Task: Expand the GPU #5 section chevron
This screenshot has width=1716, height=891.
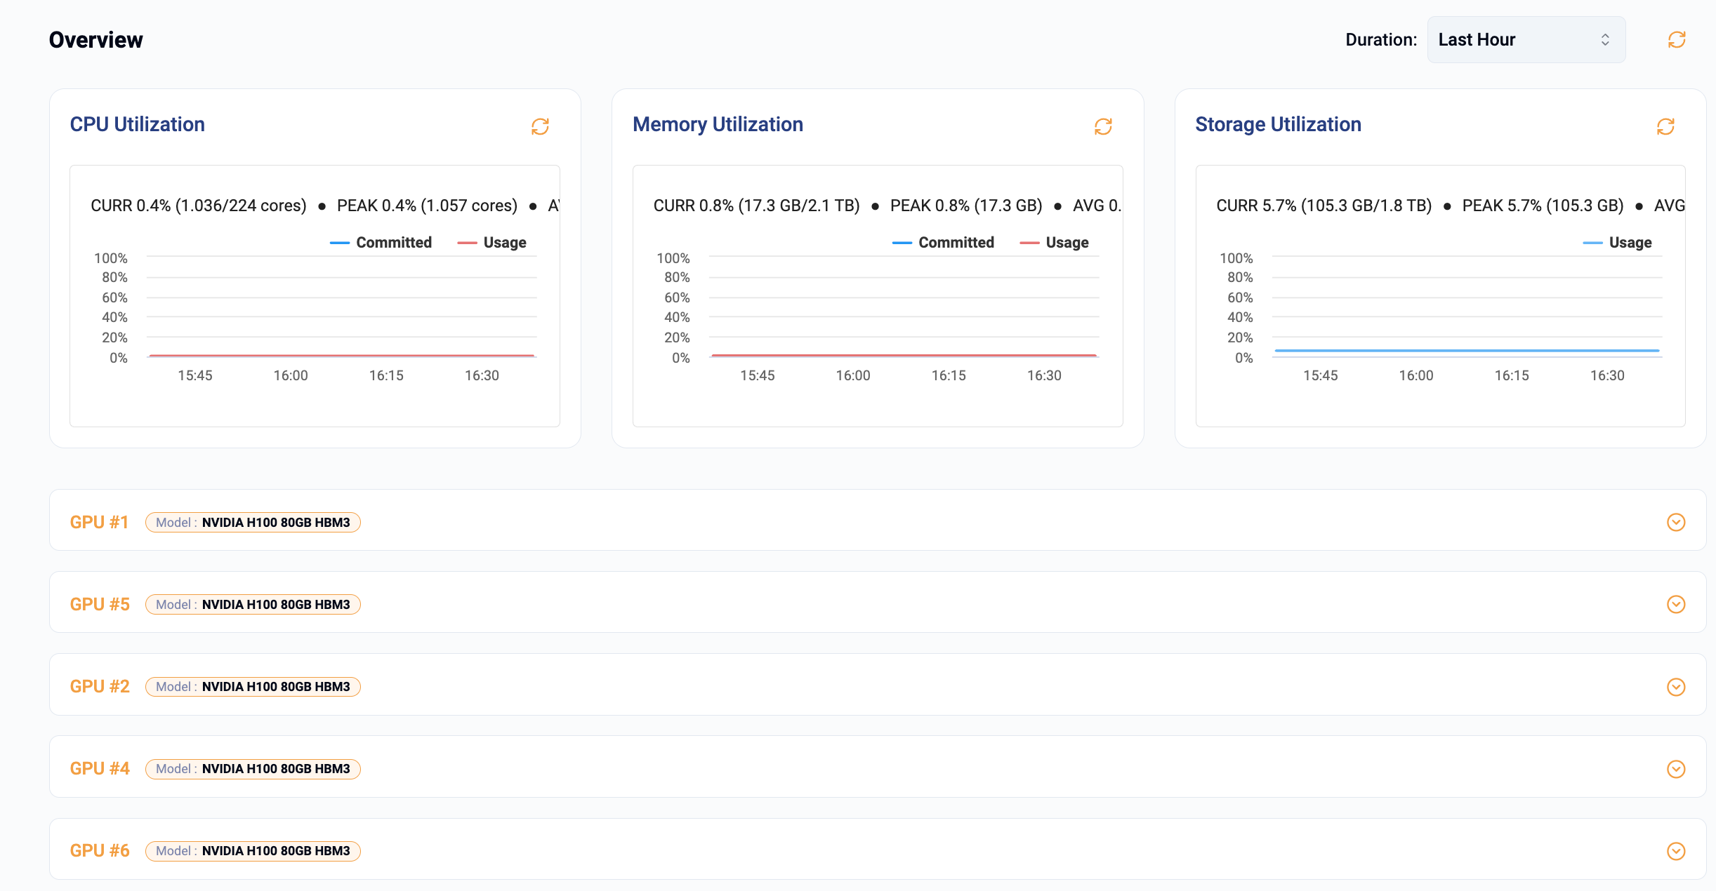Action: [x=1677, y=604]
